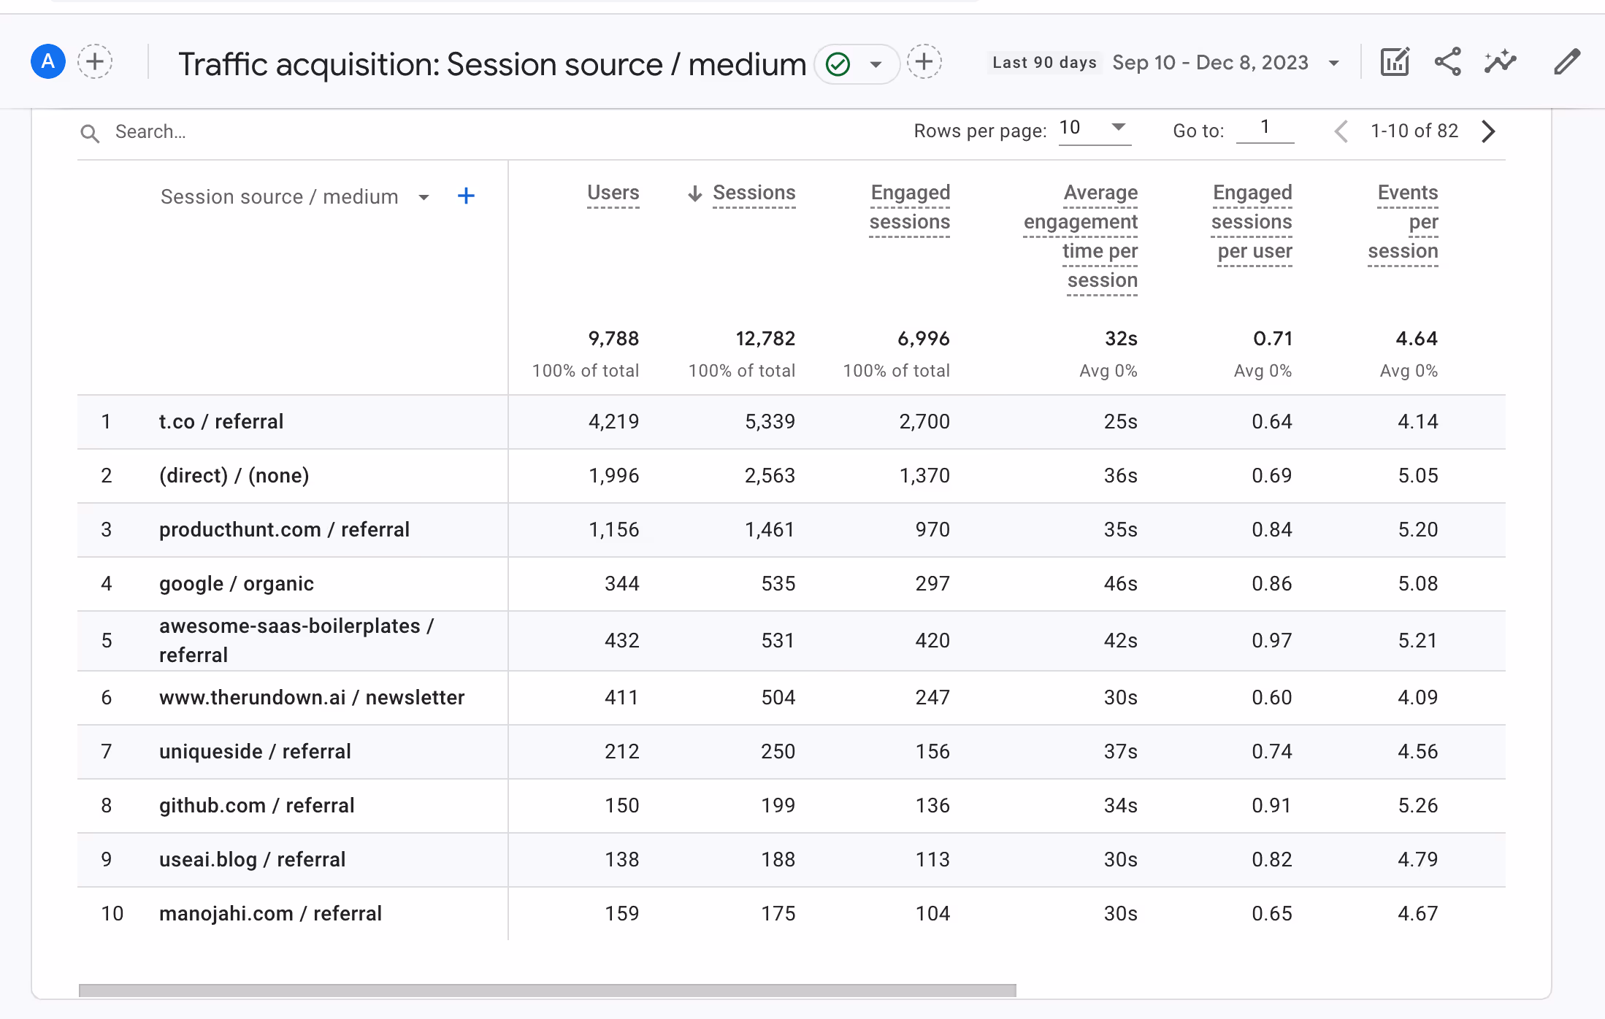The height and width of the screenshot is (1019, 1605).
Task: Add secondary dimension with the blue plus
Action: pos(466,196)
